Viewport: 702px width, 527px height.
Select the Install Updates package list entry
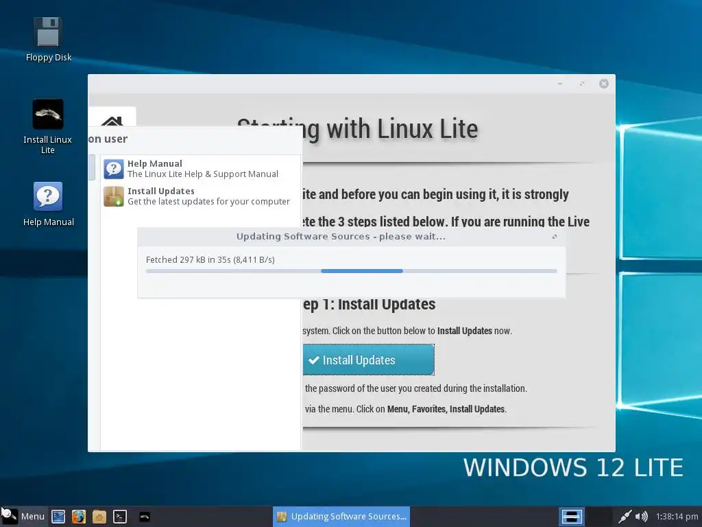(201, 196)
